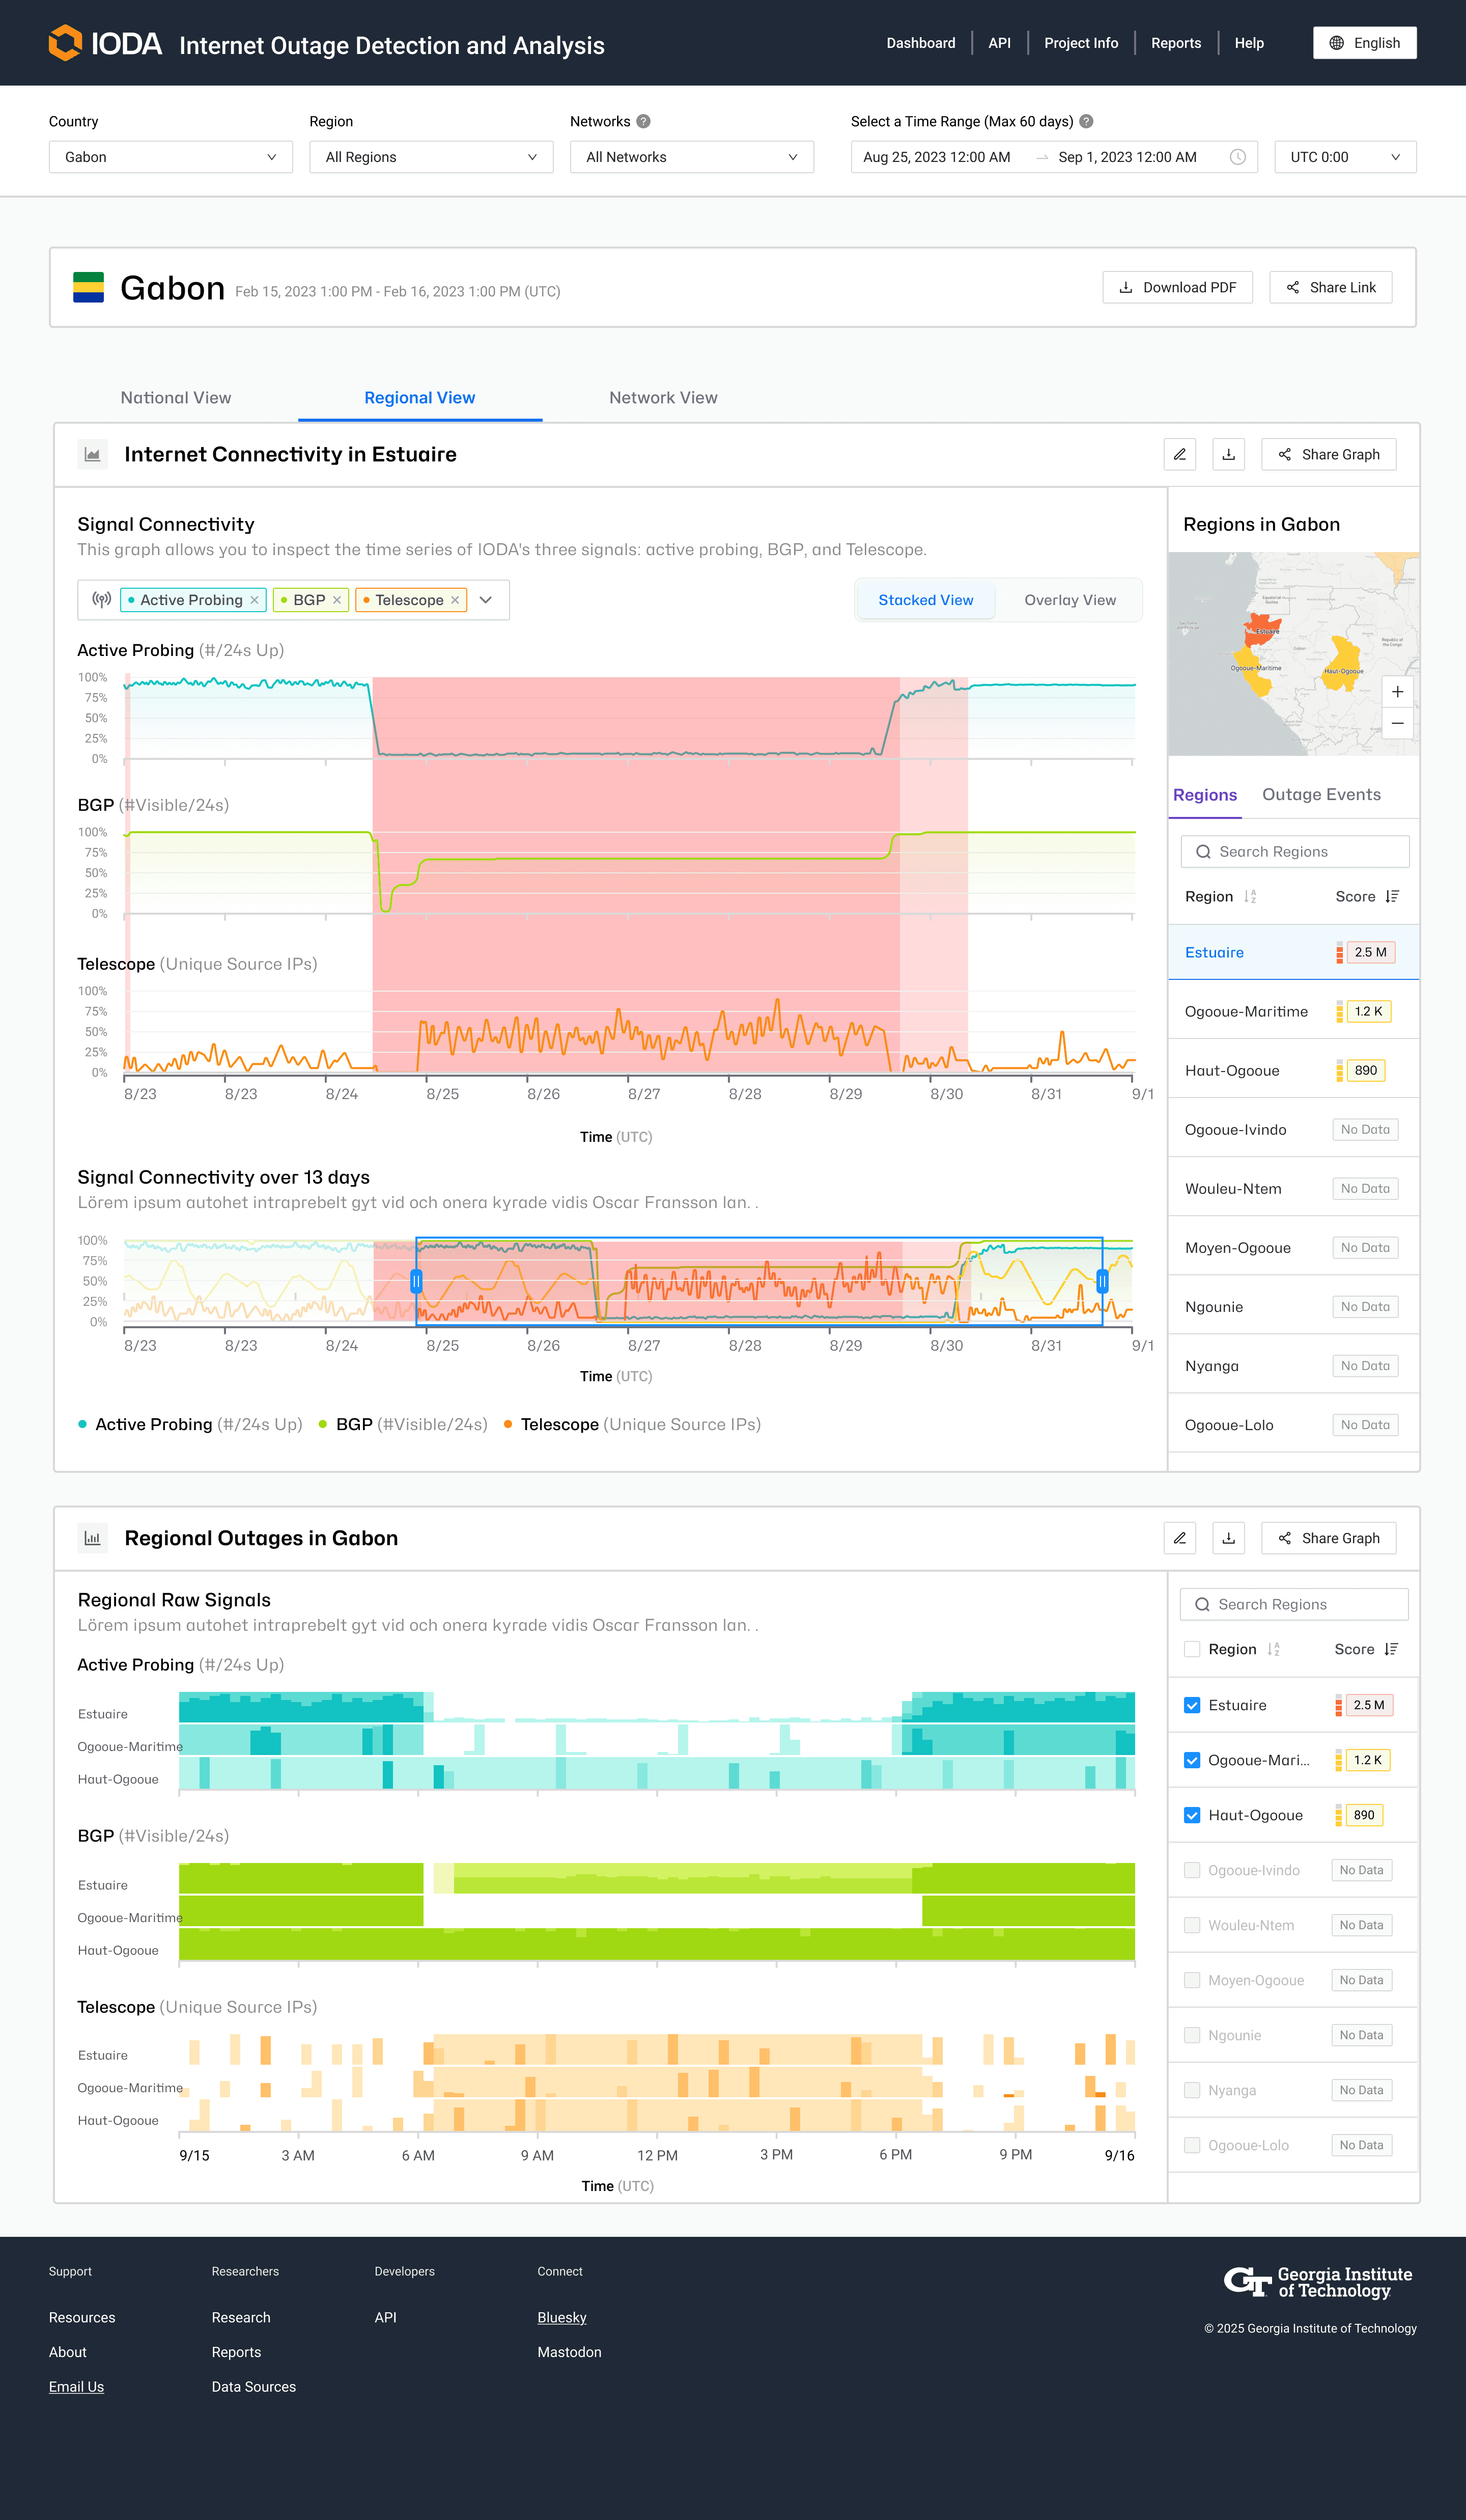The height and width of the screenshot is (2520, 1466).
Task: Uncheck the Haut-Ogooue region checkbox
Action: click(x=1191, y=1815)
